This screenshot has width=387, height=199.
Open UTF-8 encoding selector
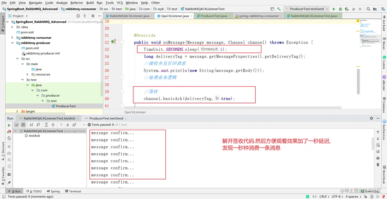(x=338, y=196)
